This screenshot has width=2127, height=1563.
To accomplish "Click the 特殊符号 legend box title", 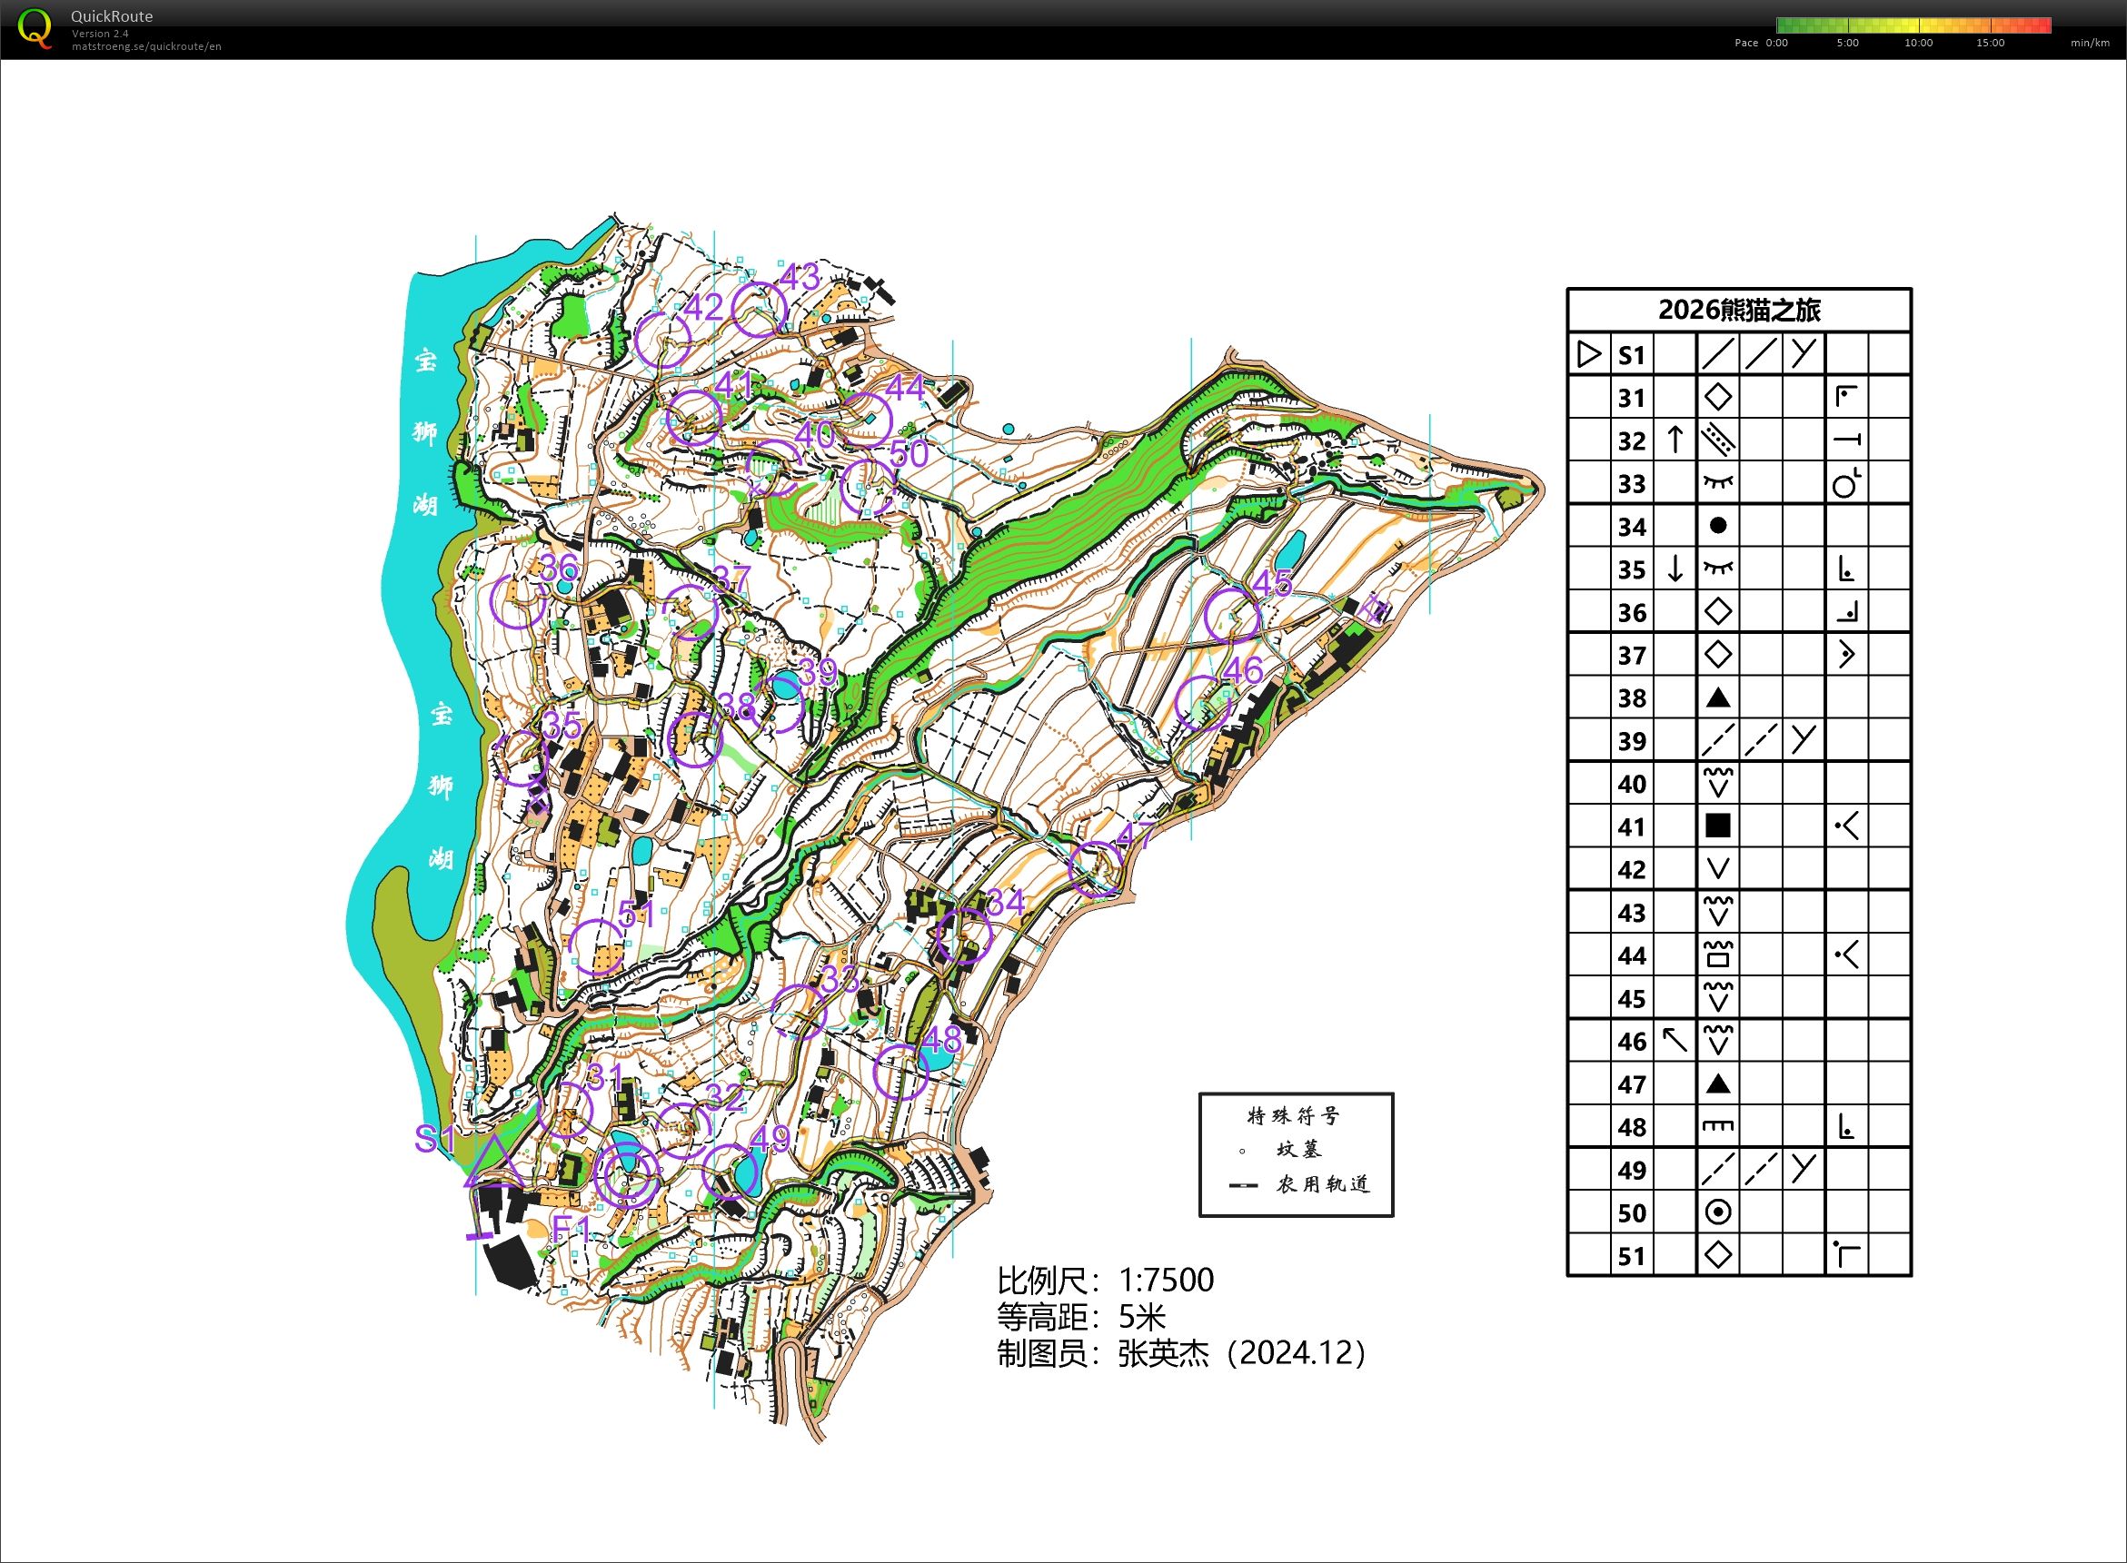I will (x=1293, y=1116).
